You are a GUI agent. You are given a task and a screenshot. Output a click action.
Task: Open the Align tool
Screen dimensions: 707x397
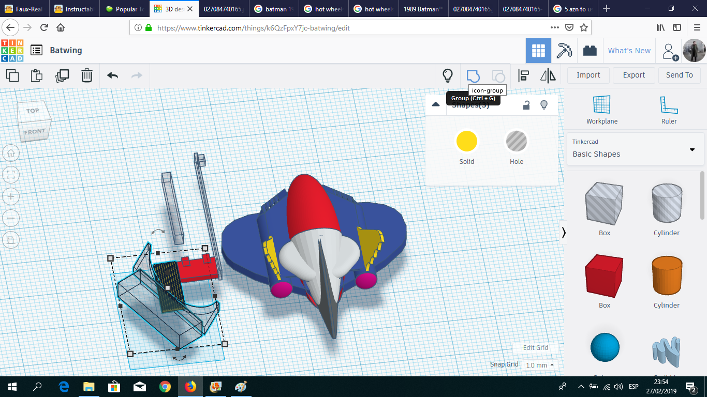pyautogui.click(x=523, y=75)
